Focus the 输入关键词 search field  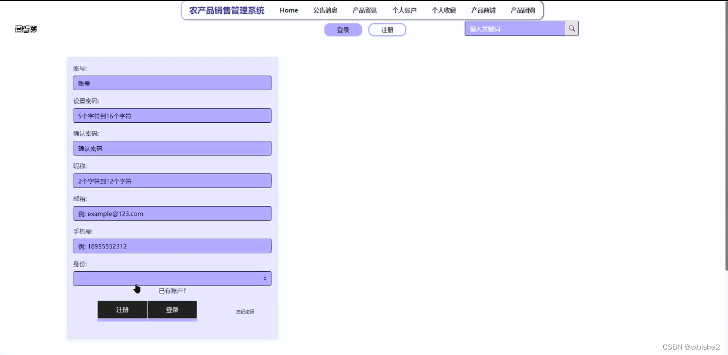tap(515, 29)
